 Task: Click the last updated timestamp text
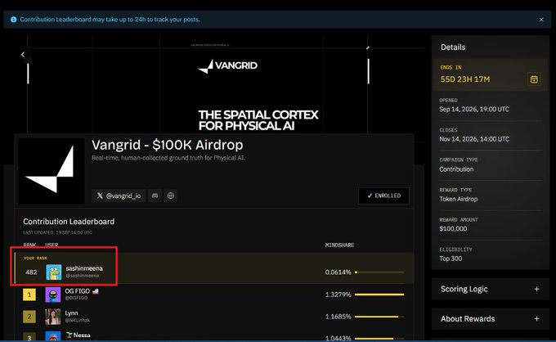[x=57, y=232]
